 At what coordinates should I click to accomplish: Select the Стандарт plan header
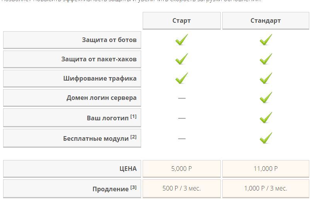tap(266, 21)
